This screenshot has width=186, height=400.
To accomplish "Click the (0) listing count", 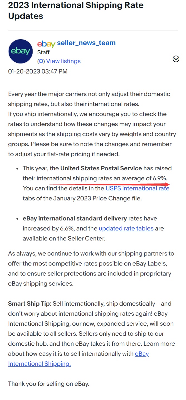I will pyautogui.click(x=41, y=61).
